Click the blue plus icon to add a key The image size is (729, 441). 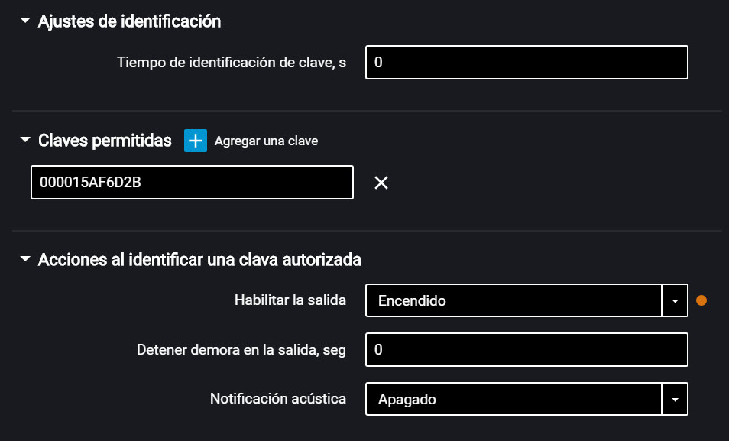(196, 141)
